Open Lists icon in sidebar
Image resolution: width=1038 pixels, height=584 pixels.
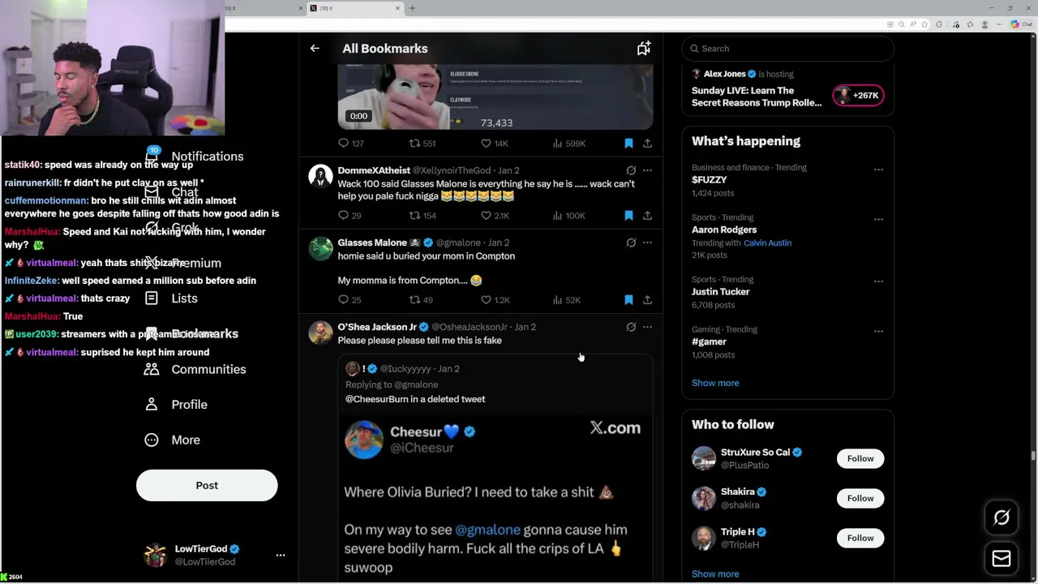pyautogui.click(x=152, y=298)
